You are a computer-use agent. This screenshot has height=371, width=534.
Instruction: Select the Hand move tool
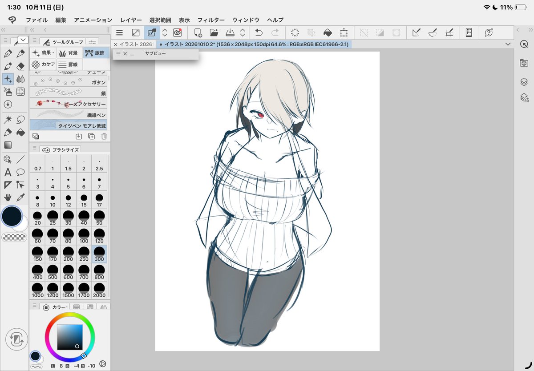click(8, 198)
